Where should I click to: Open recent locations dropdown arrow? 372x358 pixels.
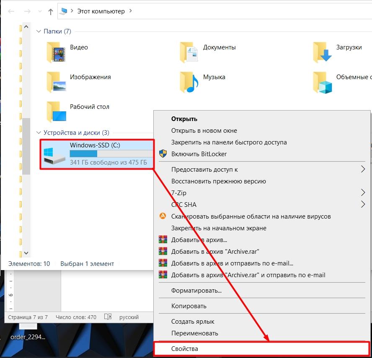click(40, 11)
